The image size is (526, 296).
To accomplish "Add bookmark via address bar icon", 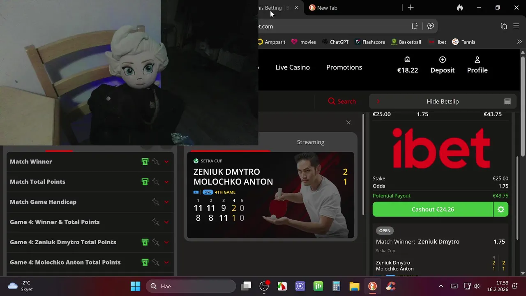I will click(x=415, y=26).
